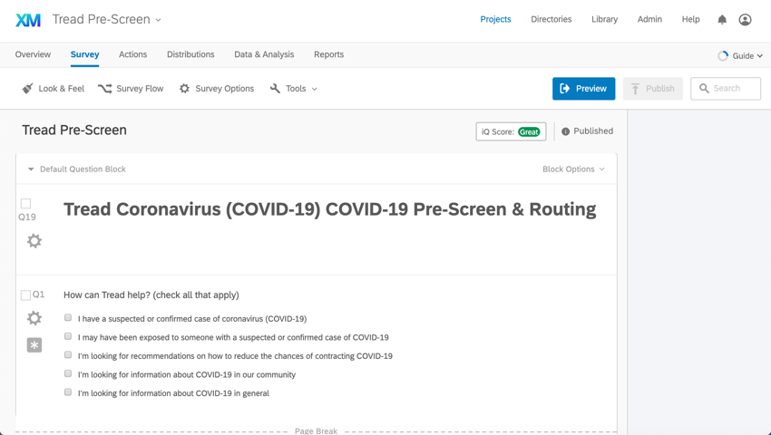Switch to the Overview tab
The width and height of the screenshot is (771, 435).
(33, 54)
